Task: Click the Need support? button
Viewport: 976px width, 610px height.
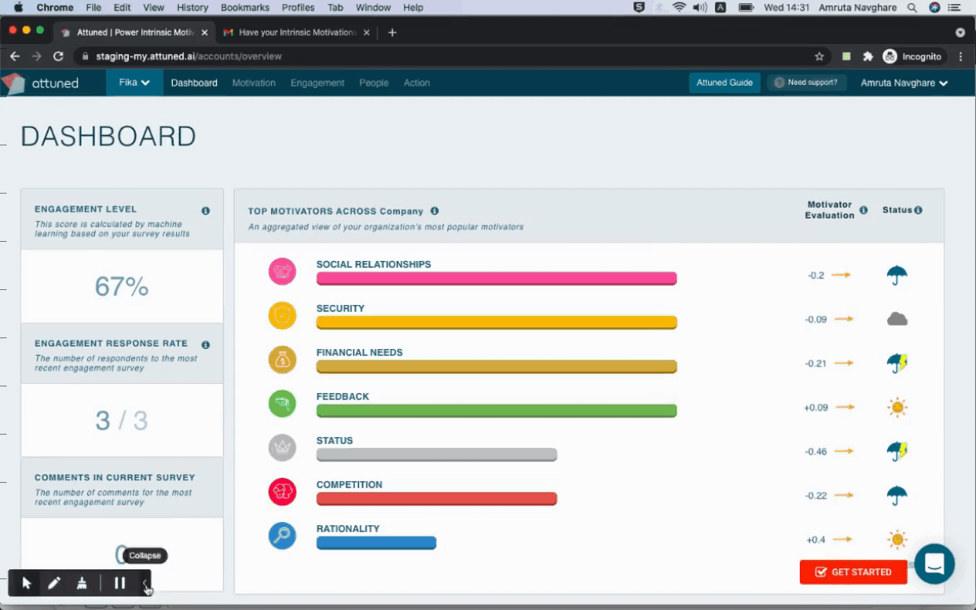Action: [806, 83]
